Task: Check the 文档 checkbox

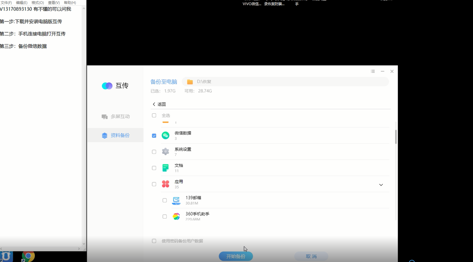Action: tap(154, 168)
